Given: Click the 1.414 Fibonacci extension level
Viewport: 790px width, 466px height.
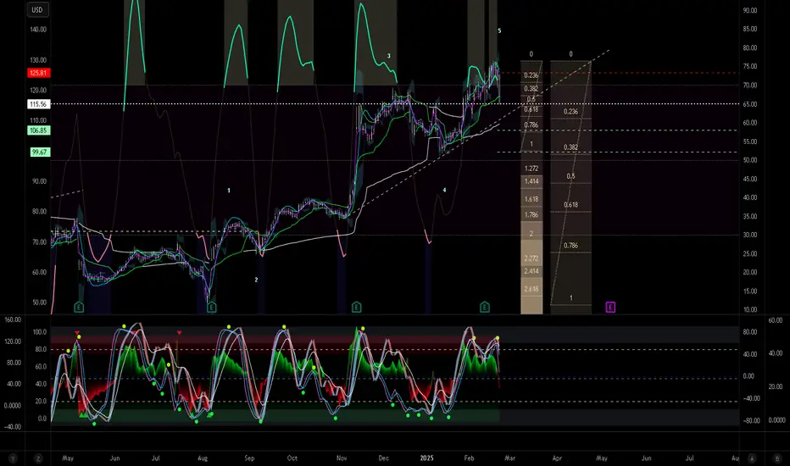Looking at the screenshot, I should (531, 181).
